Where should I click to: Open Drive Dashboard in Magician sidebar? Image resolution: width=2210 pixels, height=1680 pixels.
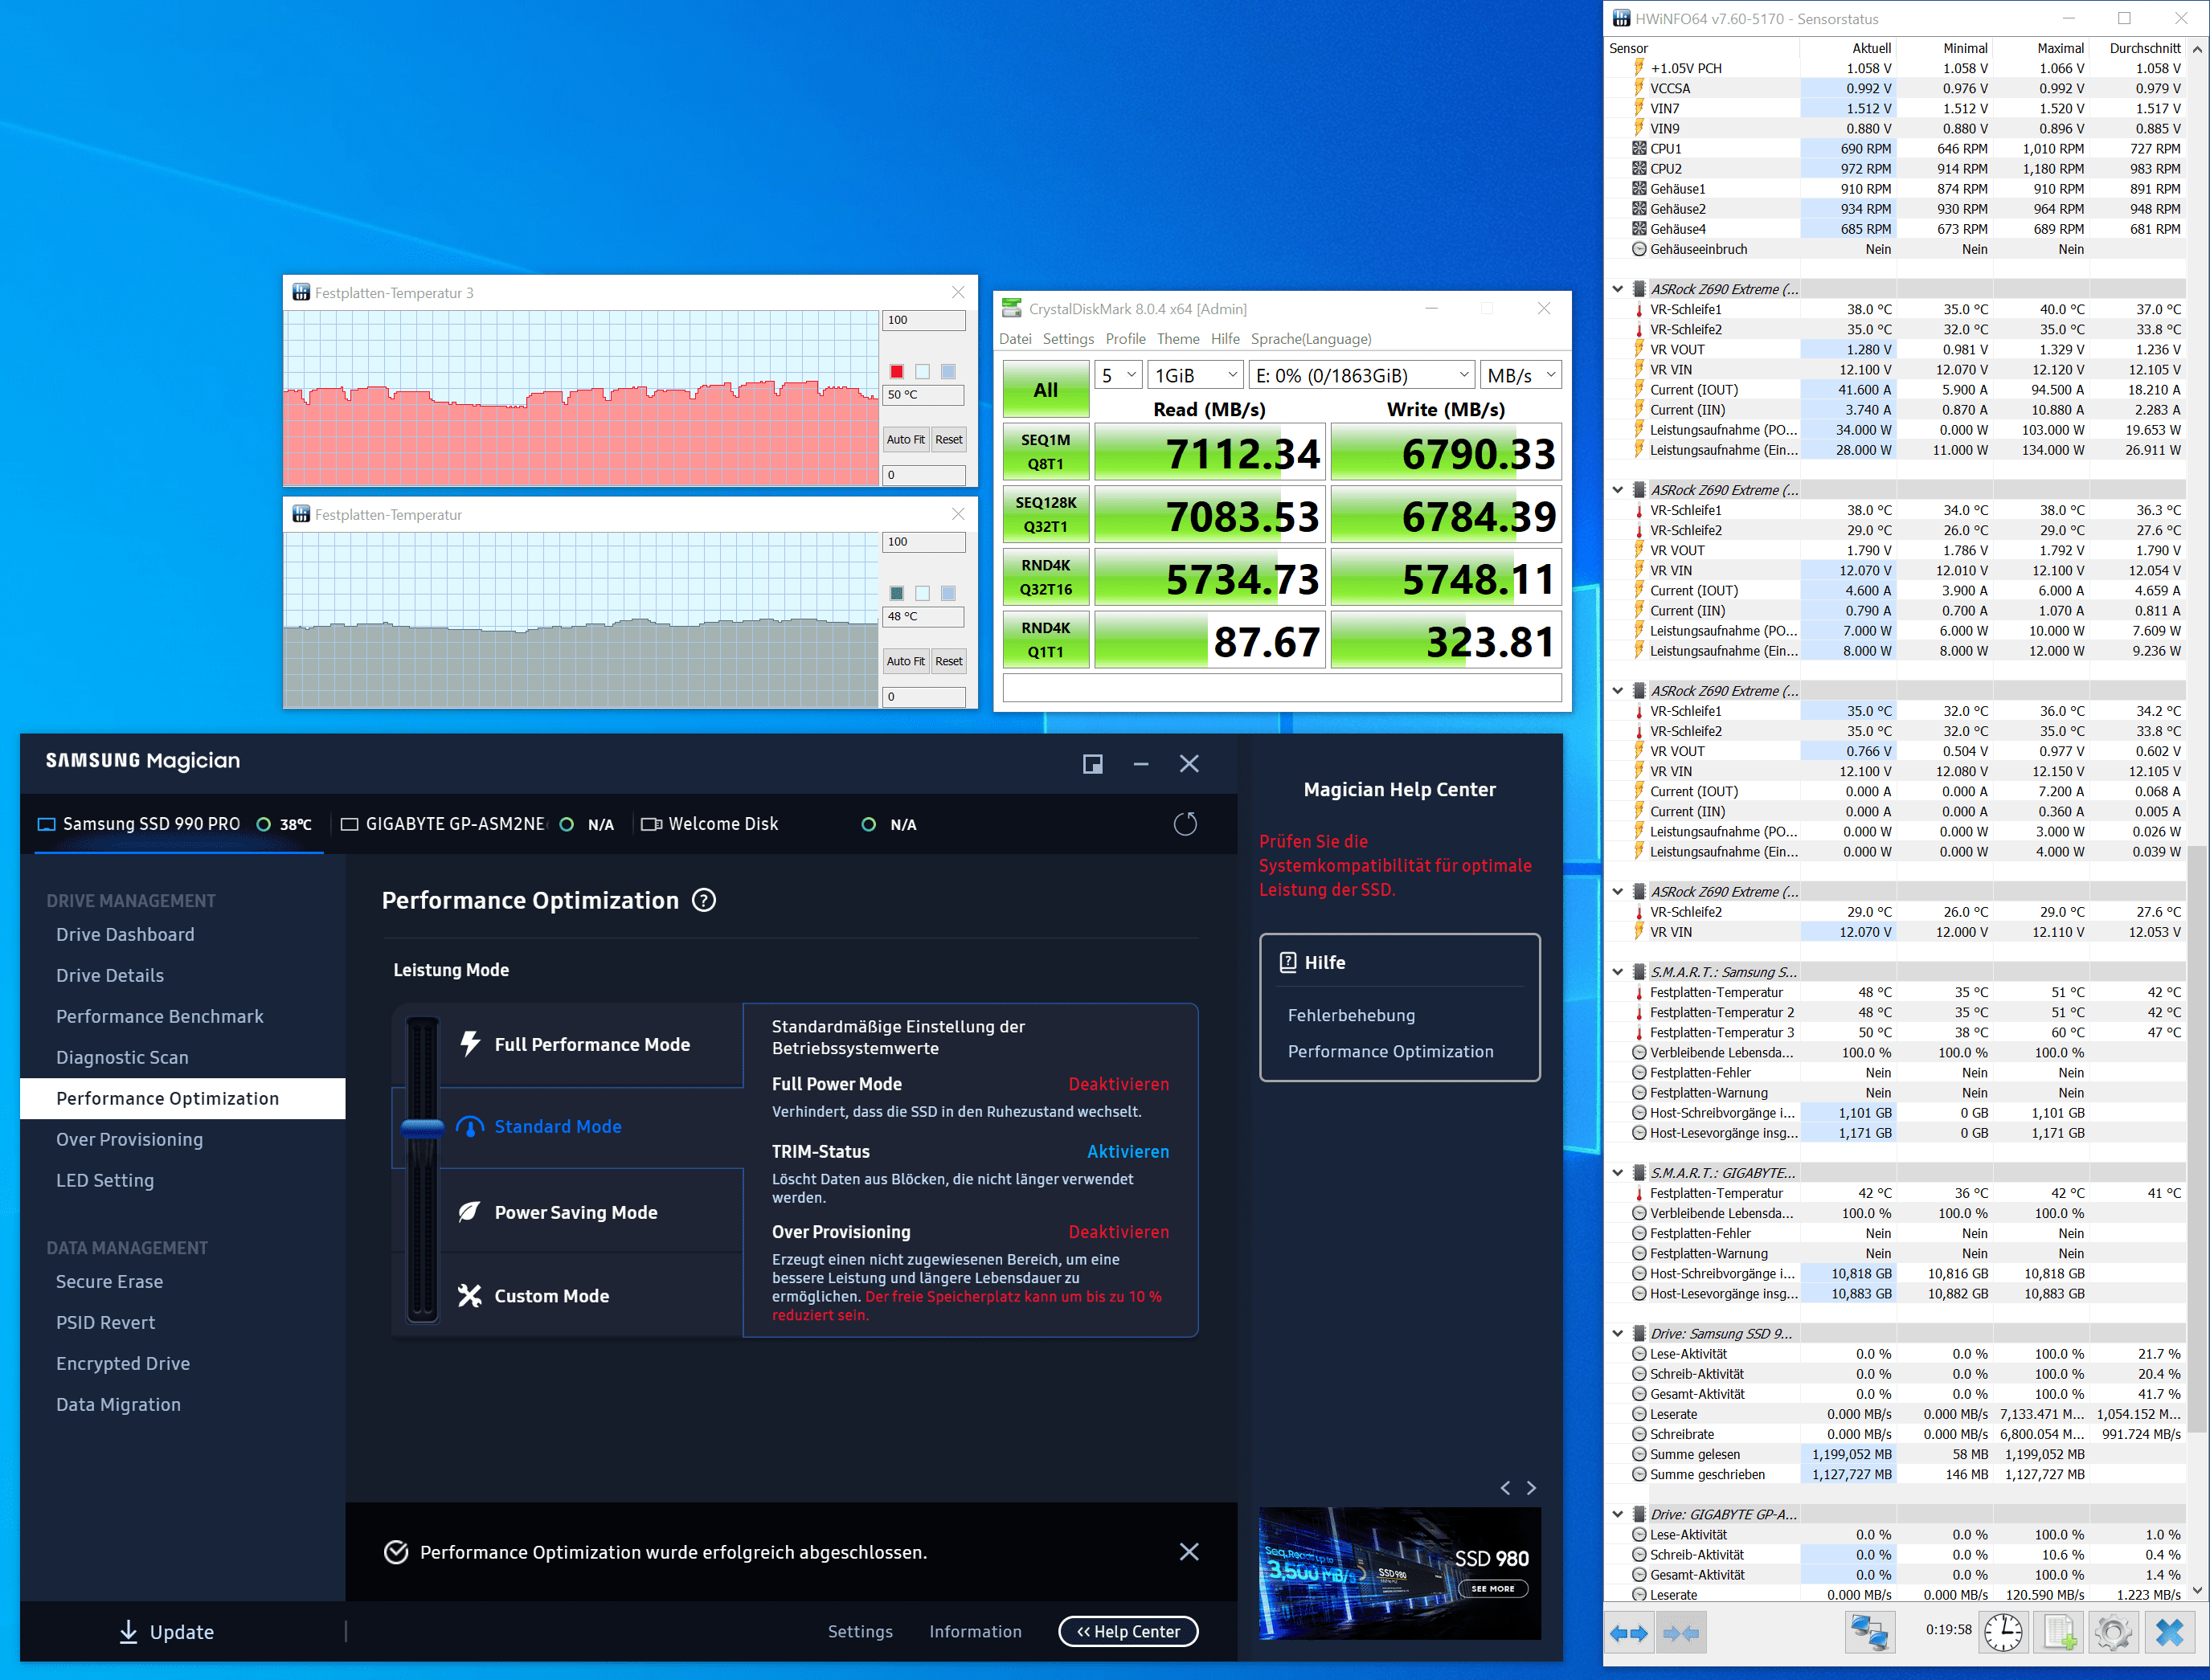pos(125,935)
